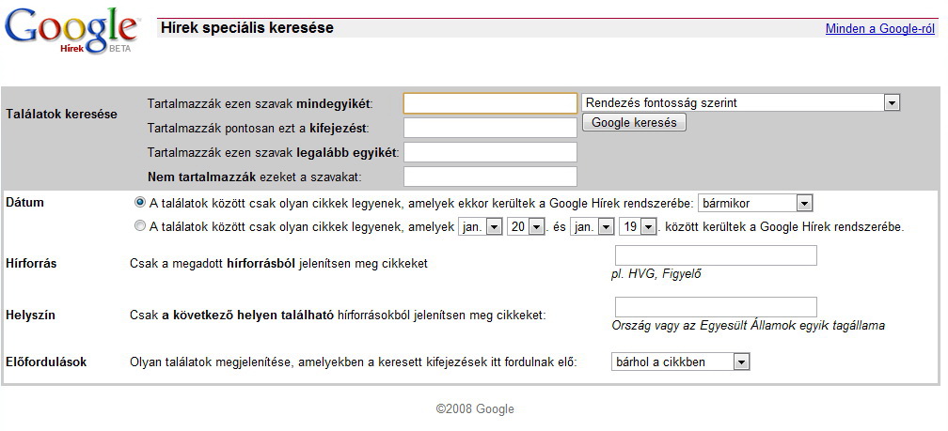The height and width of the screenshot is (431, 948).
Task: Focus the 'Nem tartalmazzák' excluded words input
Action: click(490, 177)
